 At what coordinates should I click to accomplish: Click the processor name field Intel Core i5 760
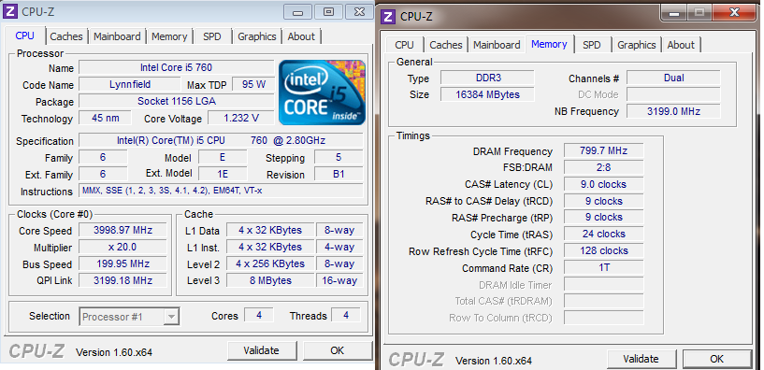(177, 67)
